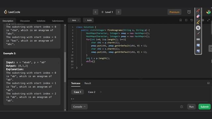Open the Level 1 problem list
Image resolution: width=212 pixels, height=119 pixels.
click(107, 12)
